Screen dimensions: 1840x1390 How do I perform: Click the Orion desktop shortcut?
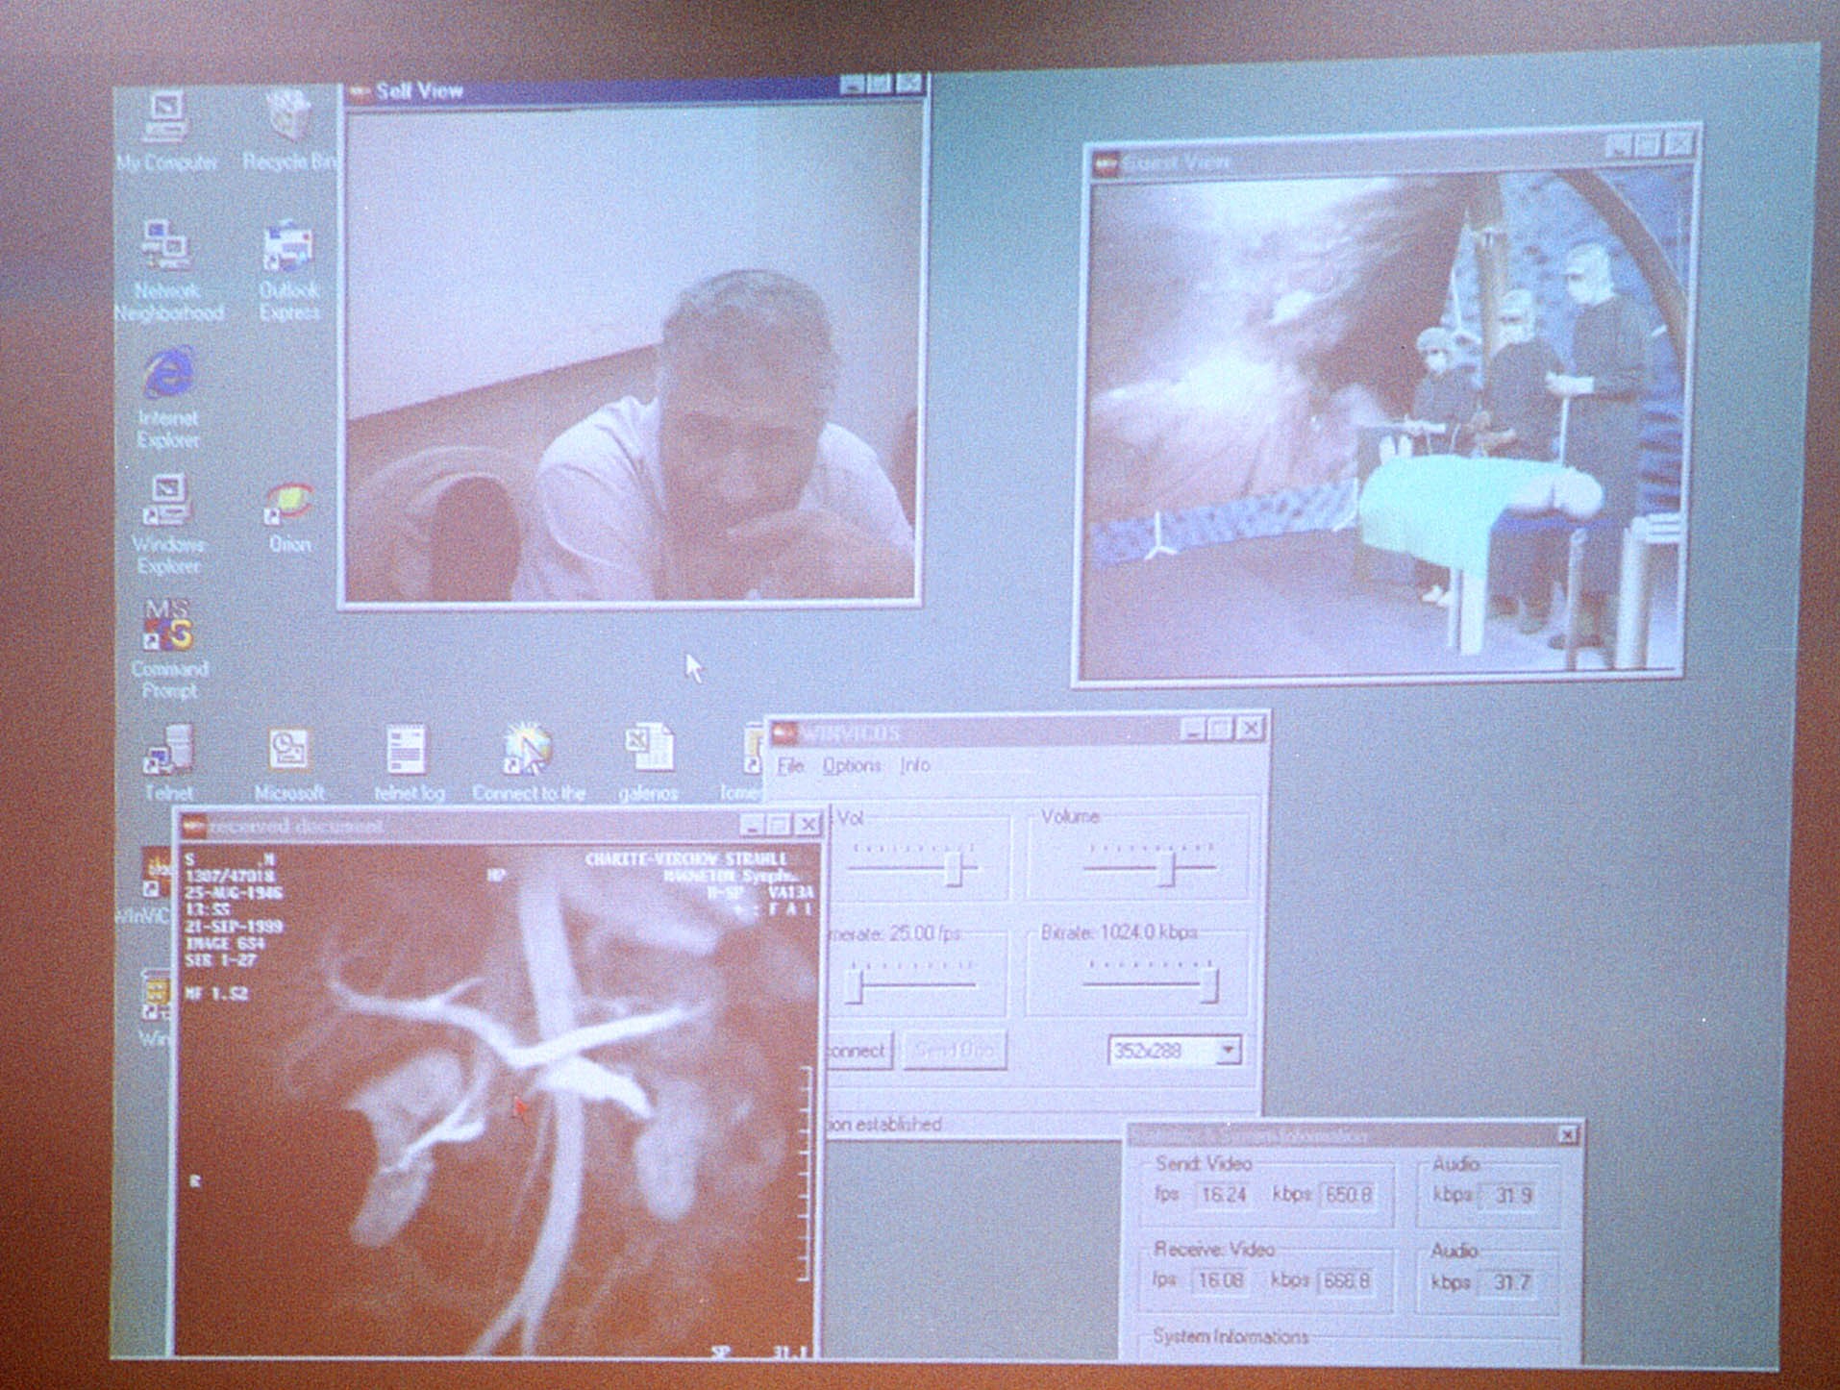[288, 517]
